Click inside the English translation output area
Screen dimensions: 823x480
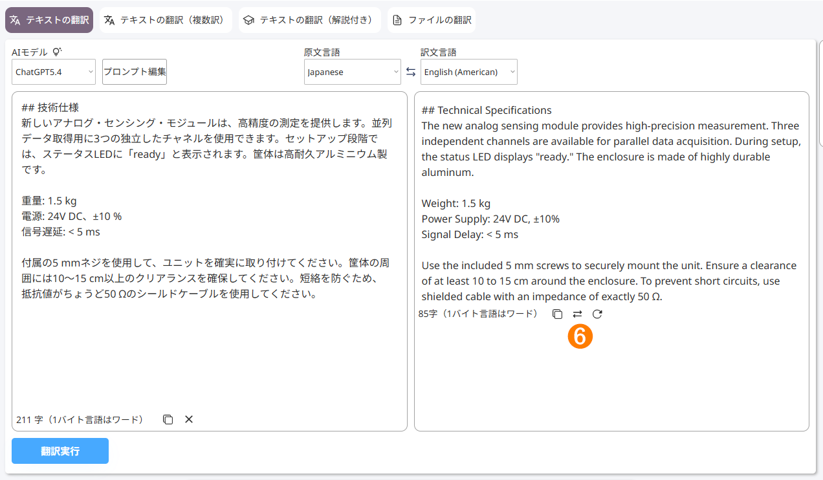pos(611,261)
